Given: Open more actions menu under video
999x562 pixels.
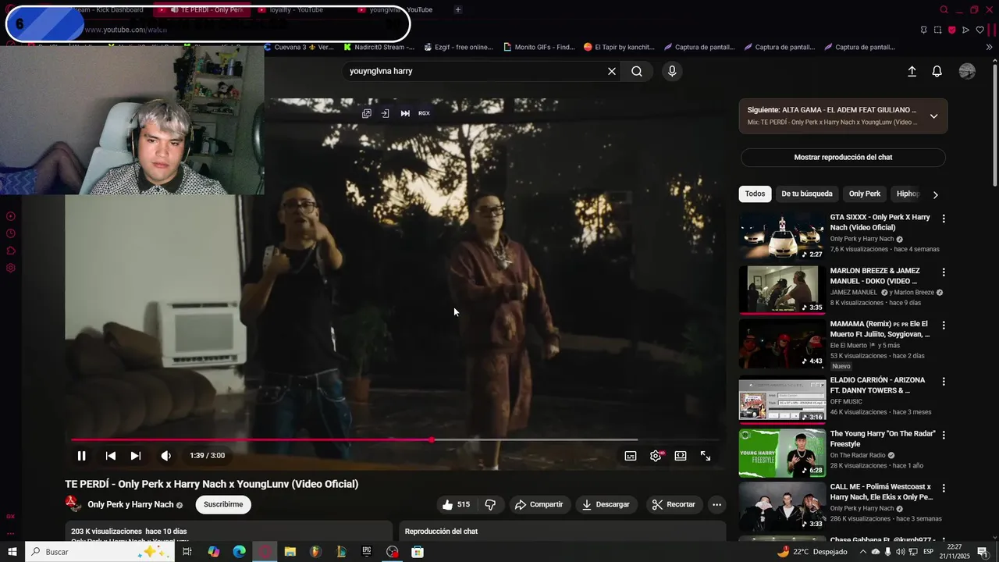Looking at the screenshot, I should [x=716, y=504].
